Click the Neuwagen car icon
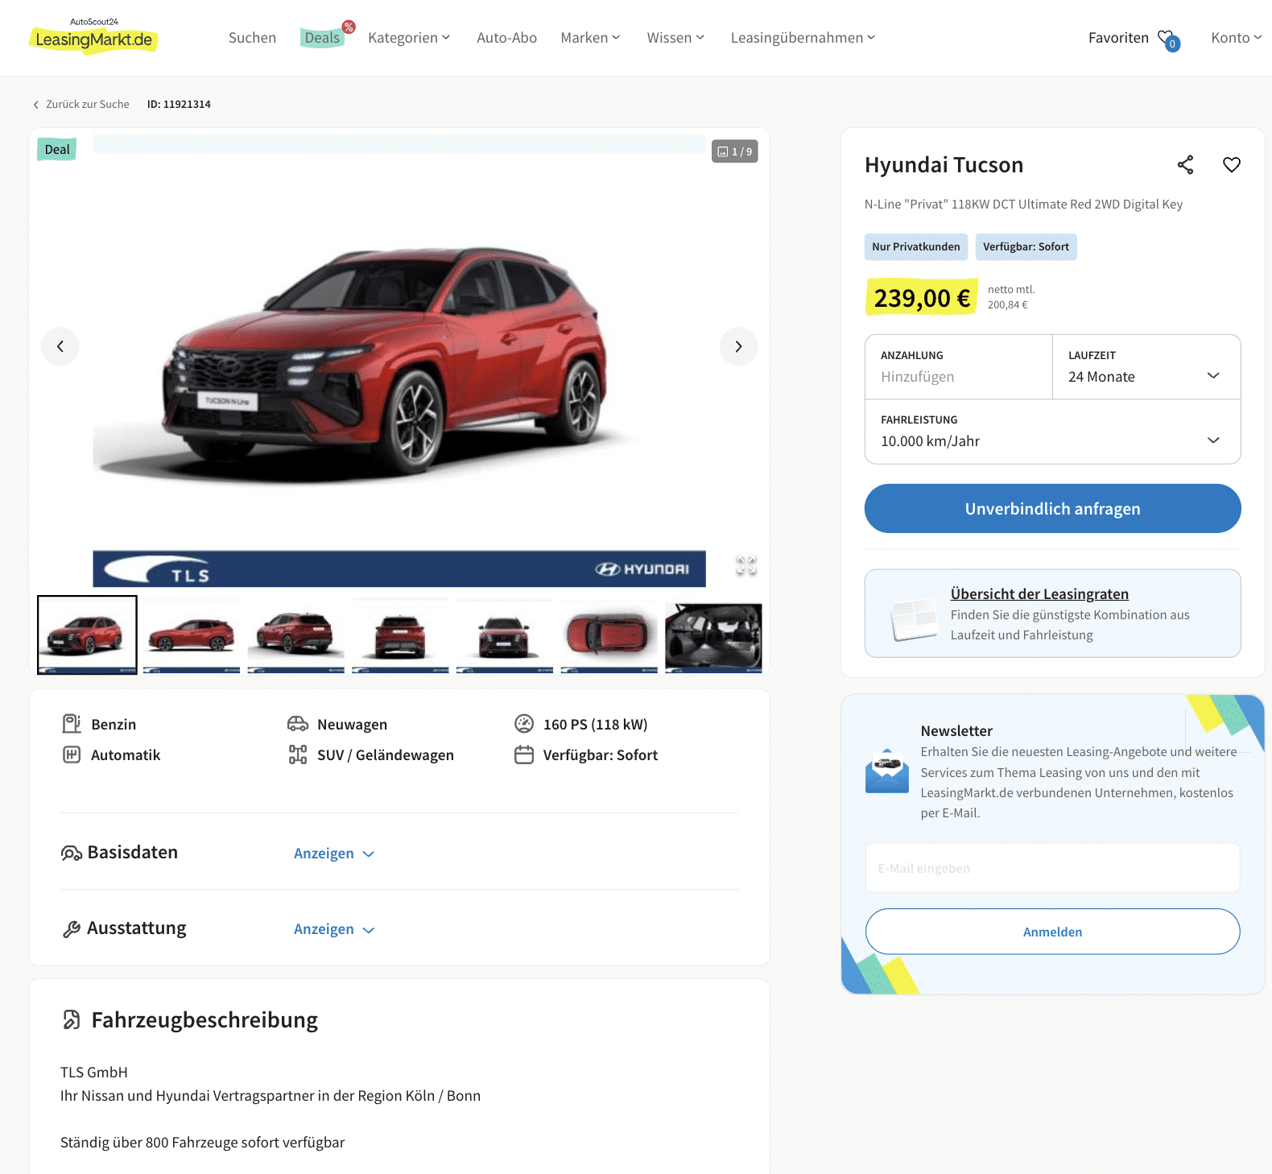Viewport: 1272px width, 1174px height. coord(298,724)
